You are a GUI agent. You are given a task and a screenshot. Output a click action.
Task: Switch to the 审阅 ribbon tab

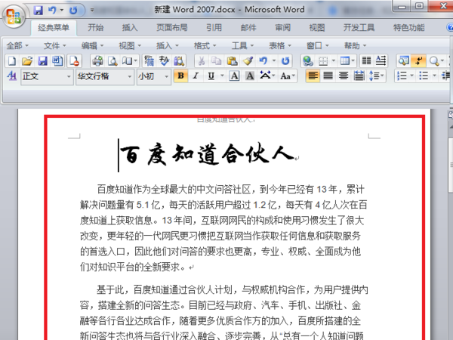pos(283,28)
